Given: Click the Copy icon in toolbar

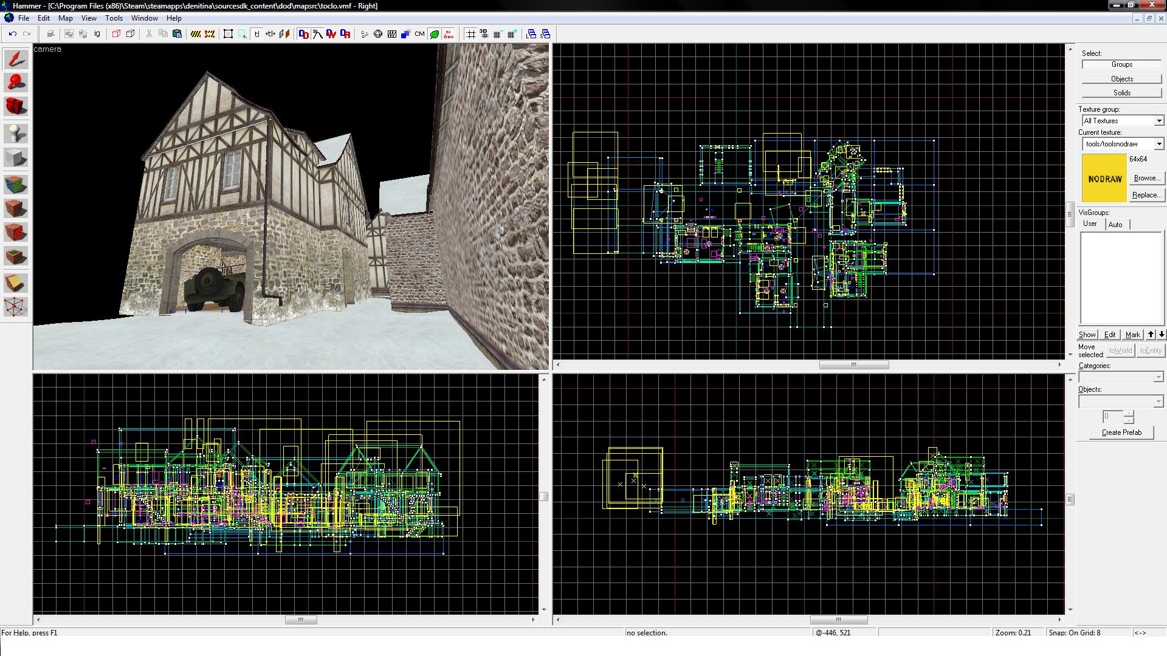Looking at the screenshot, I should pos(163,34).
